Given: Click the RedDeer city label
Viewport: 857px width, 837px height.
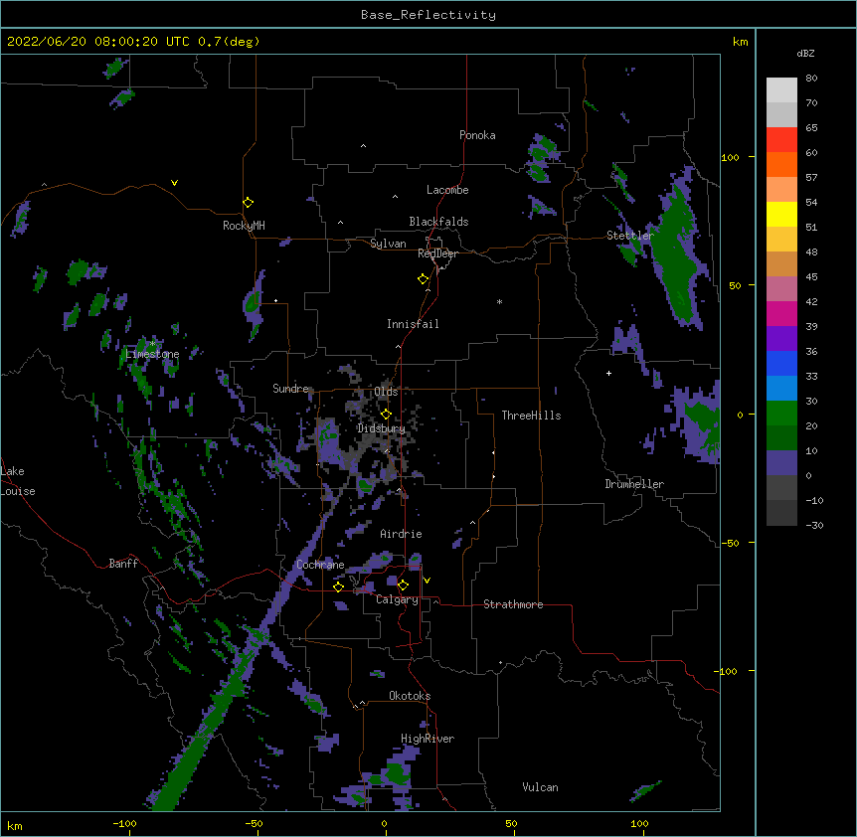Looking at the screenshot, I should point(437,253).
